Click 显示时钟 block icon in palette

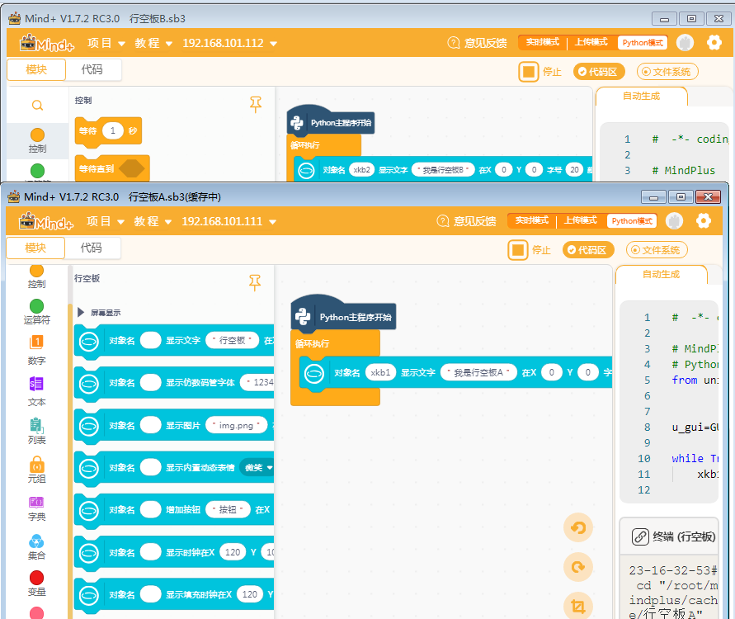tap(89, 553)
